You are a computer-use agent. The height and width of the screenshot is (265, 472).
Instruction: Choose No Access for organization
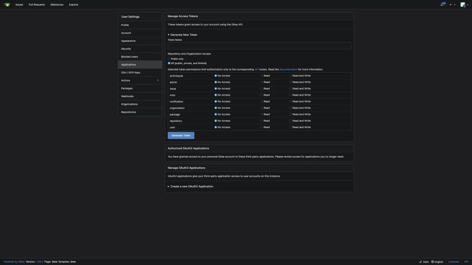[216, 108]
